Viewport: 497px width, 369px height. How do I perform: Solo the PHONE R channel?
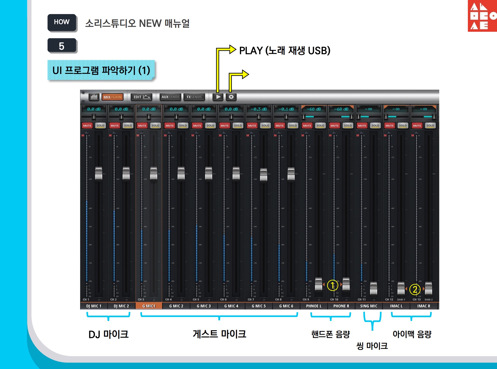(348, 126)
